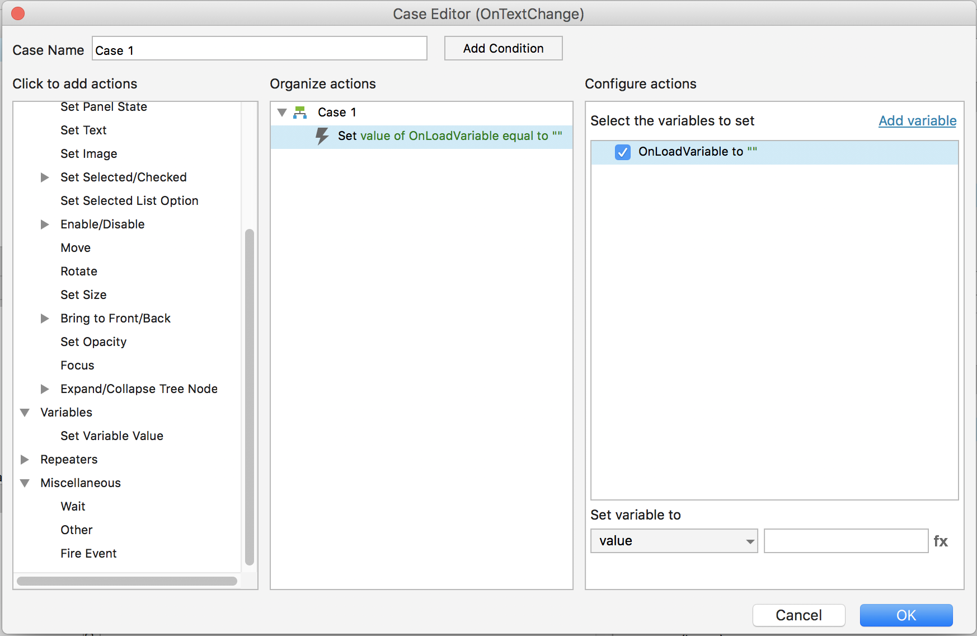Collapse the Variables category

(x=25, y=413)
